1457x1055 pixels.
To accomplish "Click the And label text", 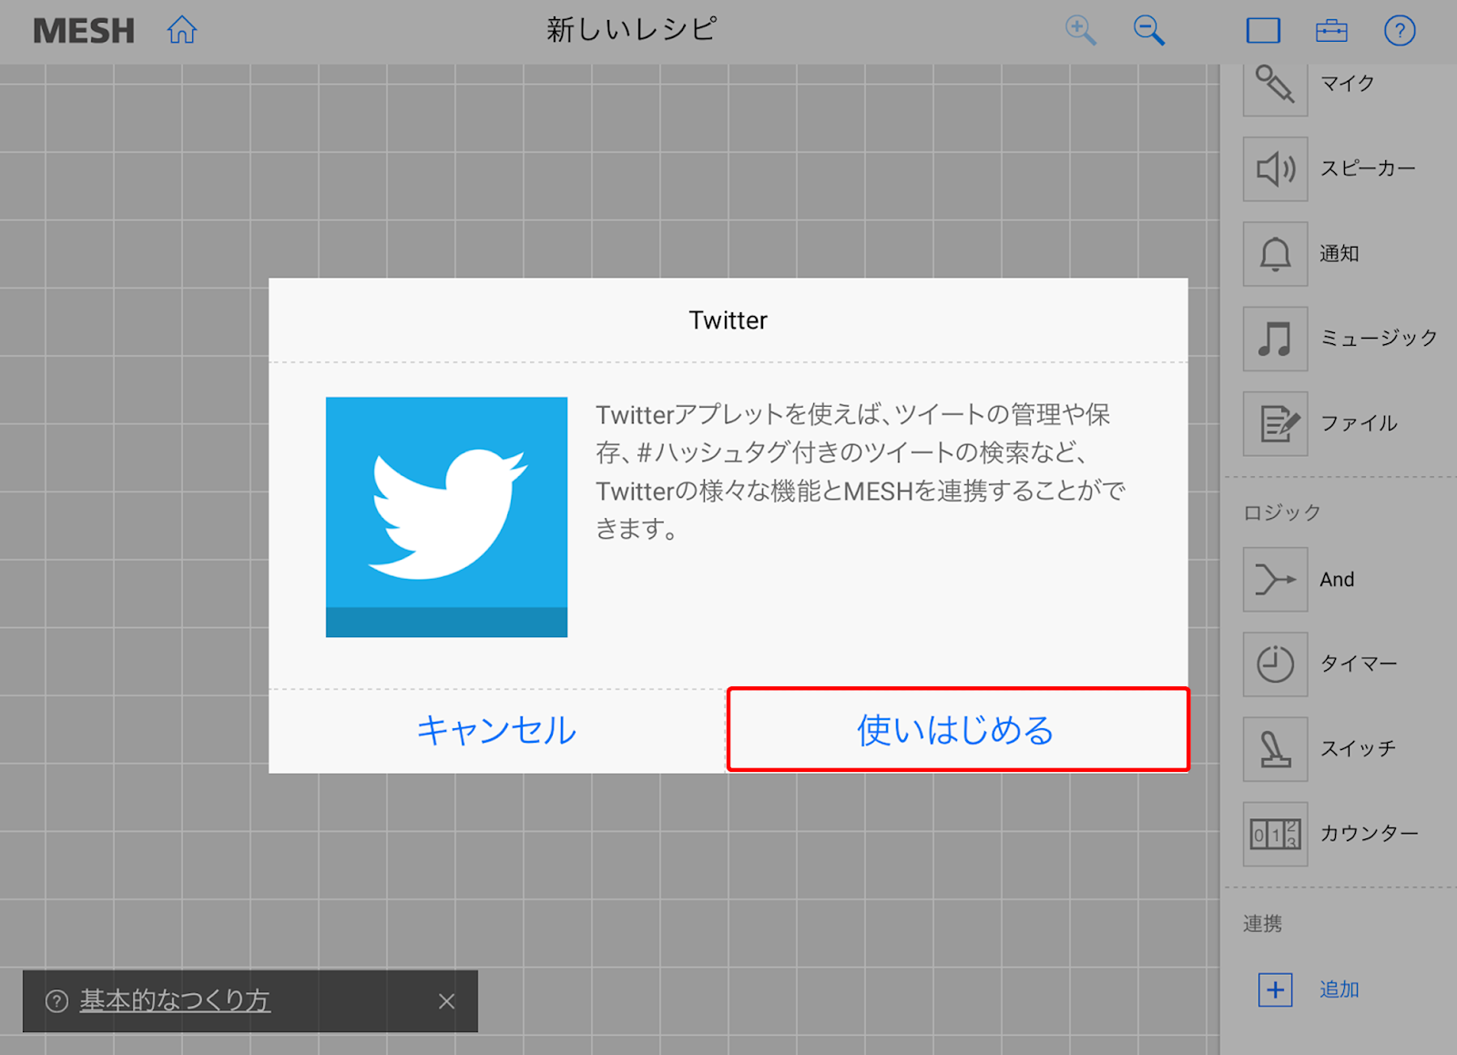I will pos(1337,580).
